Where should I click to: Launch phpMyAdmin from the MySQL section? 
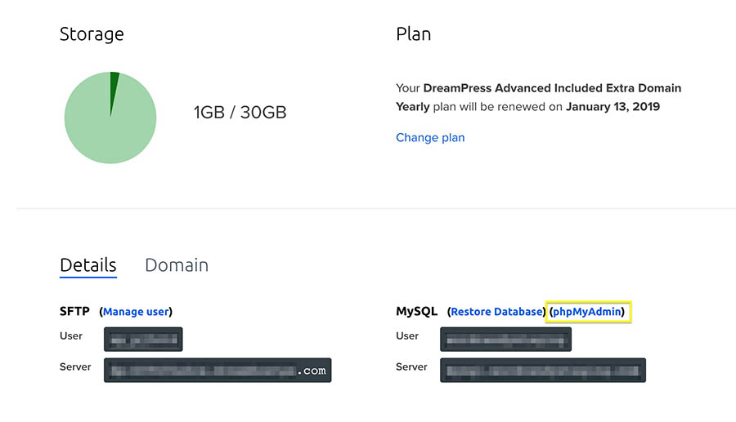click(x=587, y=311)
